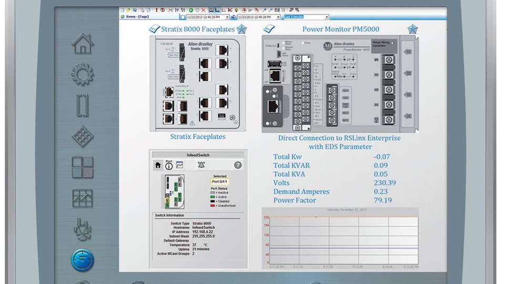Toggle the I4 arrow on Power Monitor
Screen dimensions: 505x284
(407, 116)
